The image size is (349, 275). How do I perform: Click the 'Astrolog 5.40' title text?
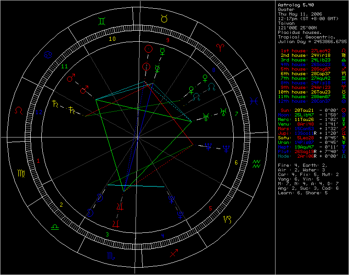296,5
